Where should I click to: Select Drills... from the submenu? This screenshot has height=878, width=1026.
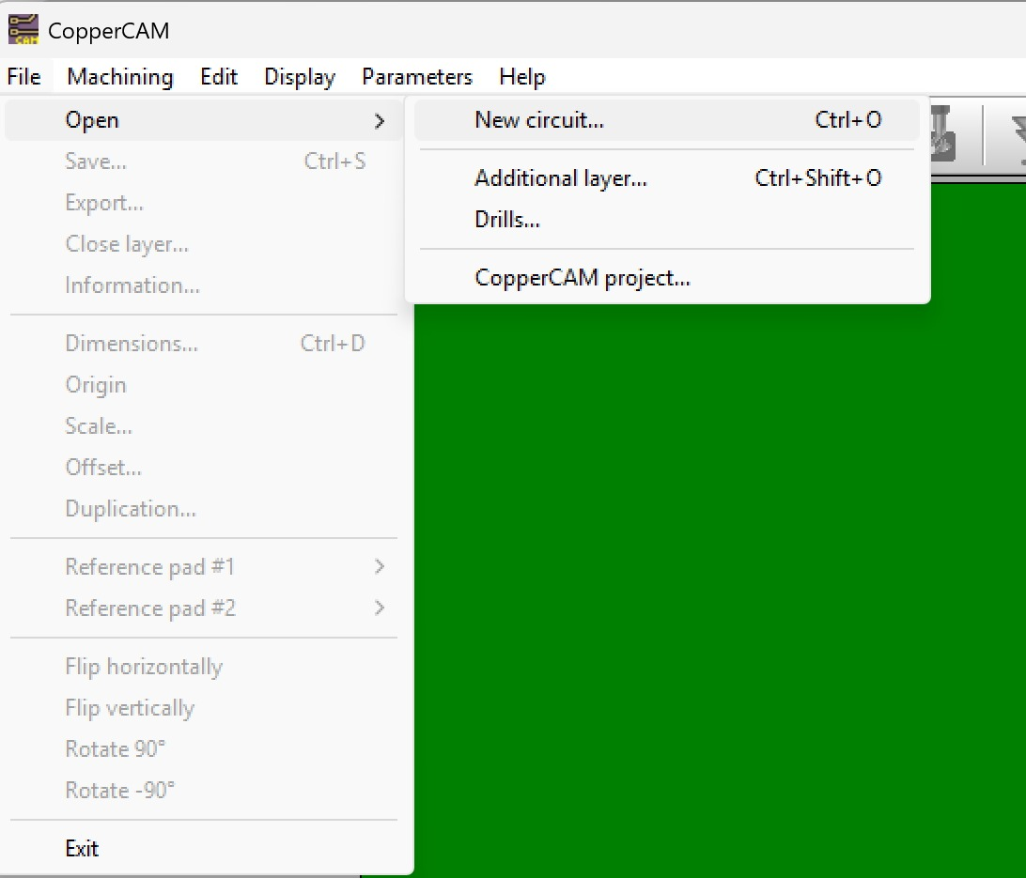click(x=667, y=220)
